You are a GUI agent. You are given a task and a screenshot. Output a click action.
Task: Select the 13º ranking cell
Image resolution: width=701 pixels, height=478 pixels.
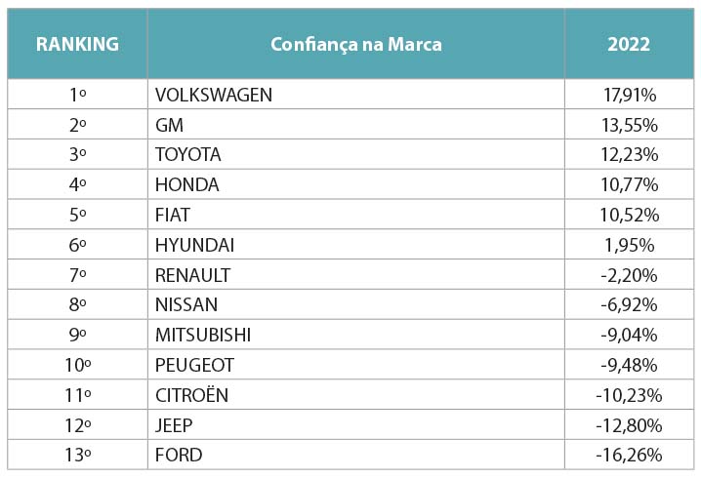[x=77, y=455]
